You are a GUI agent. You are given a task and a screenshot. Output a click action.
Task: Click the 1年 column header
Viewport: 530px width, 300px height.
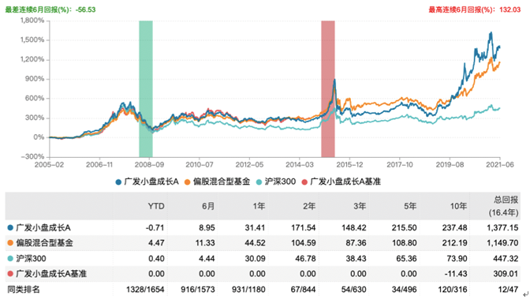point(259,206)
